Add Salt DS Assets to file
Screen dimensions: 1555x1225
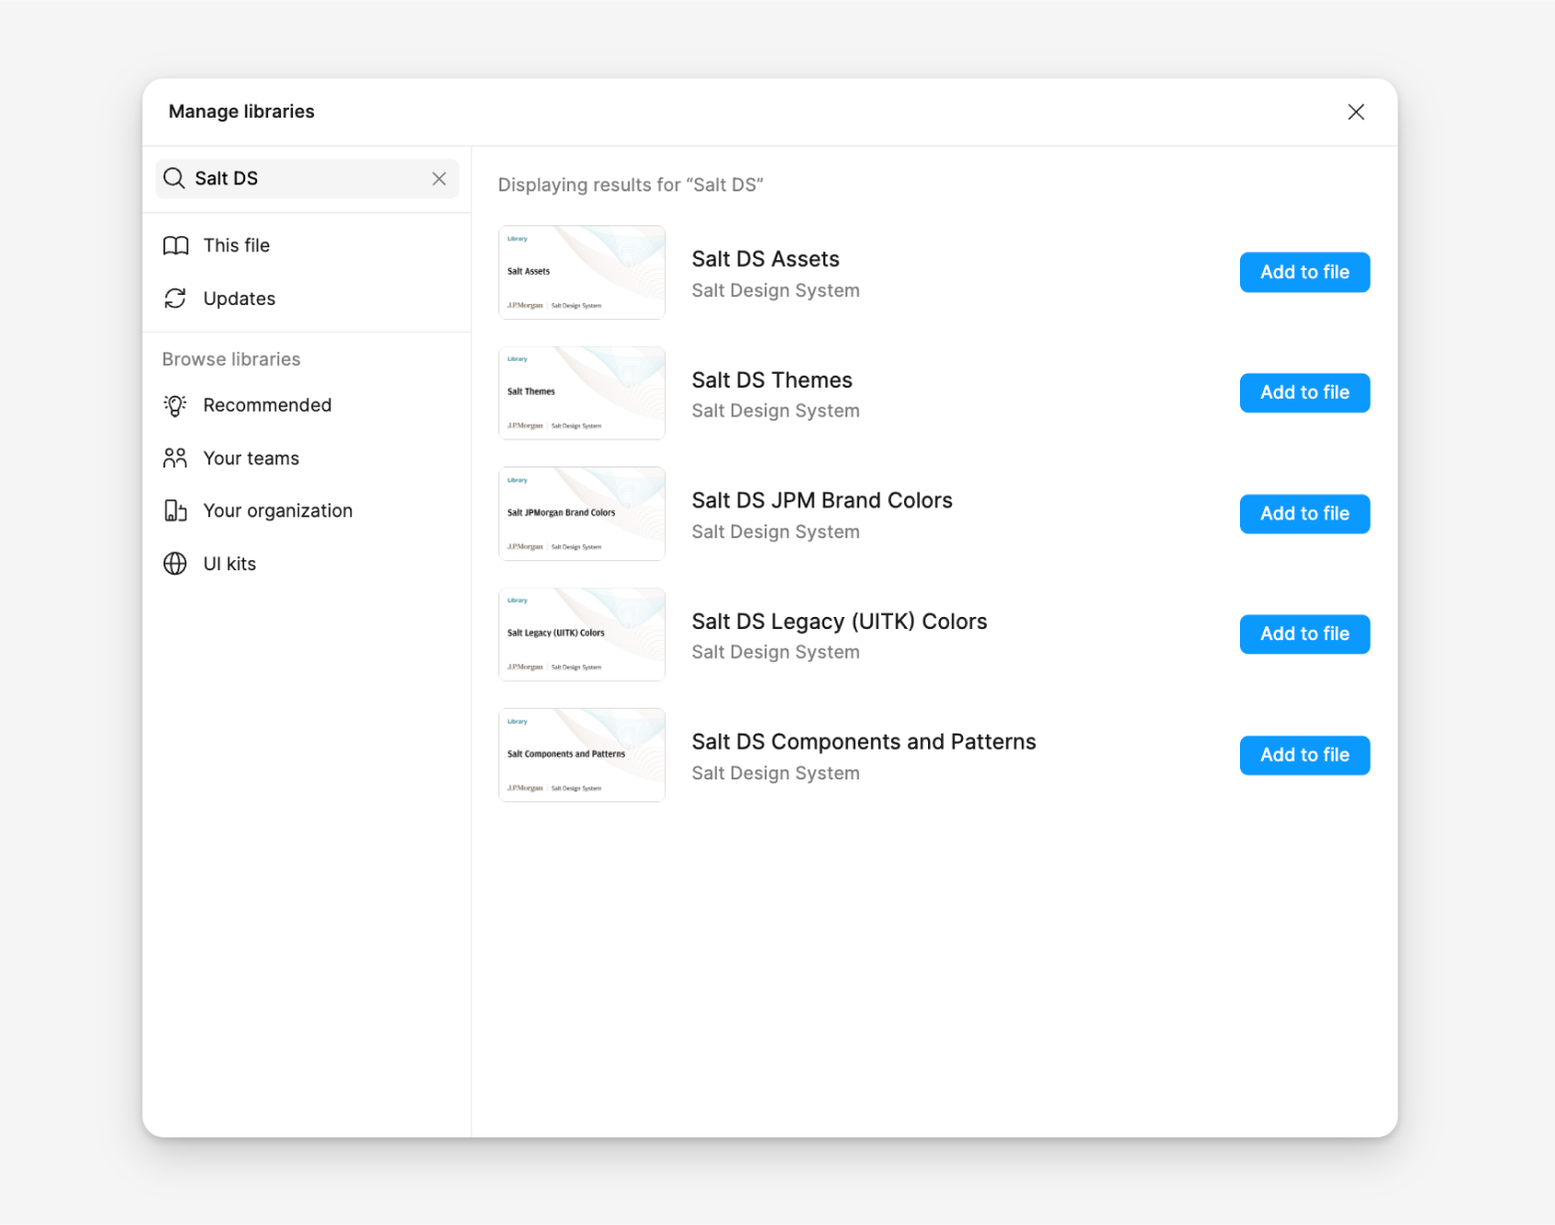(1304, 272)
